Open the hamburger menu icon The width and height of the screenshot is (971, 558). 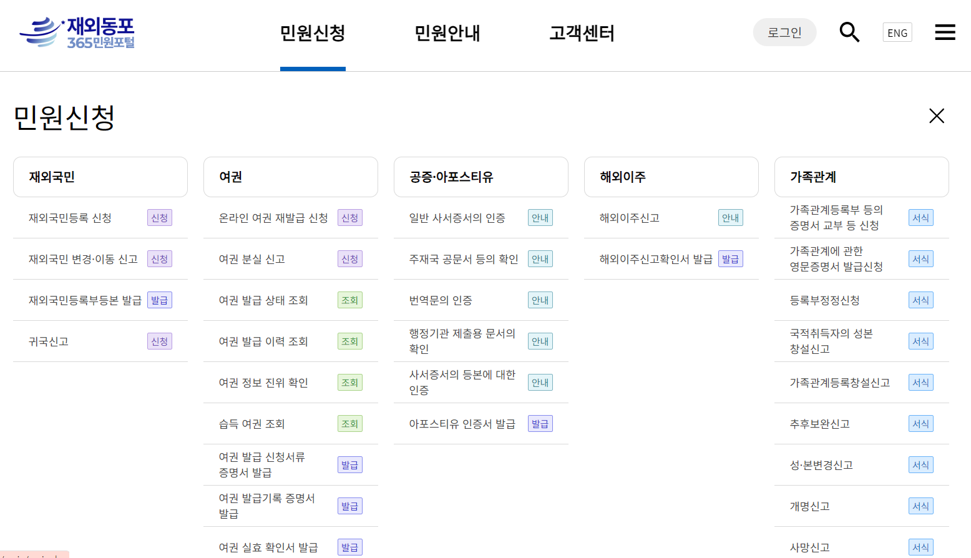945,32
